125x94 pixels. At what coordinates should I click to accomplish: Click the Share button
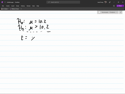pos(120,6)
